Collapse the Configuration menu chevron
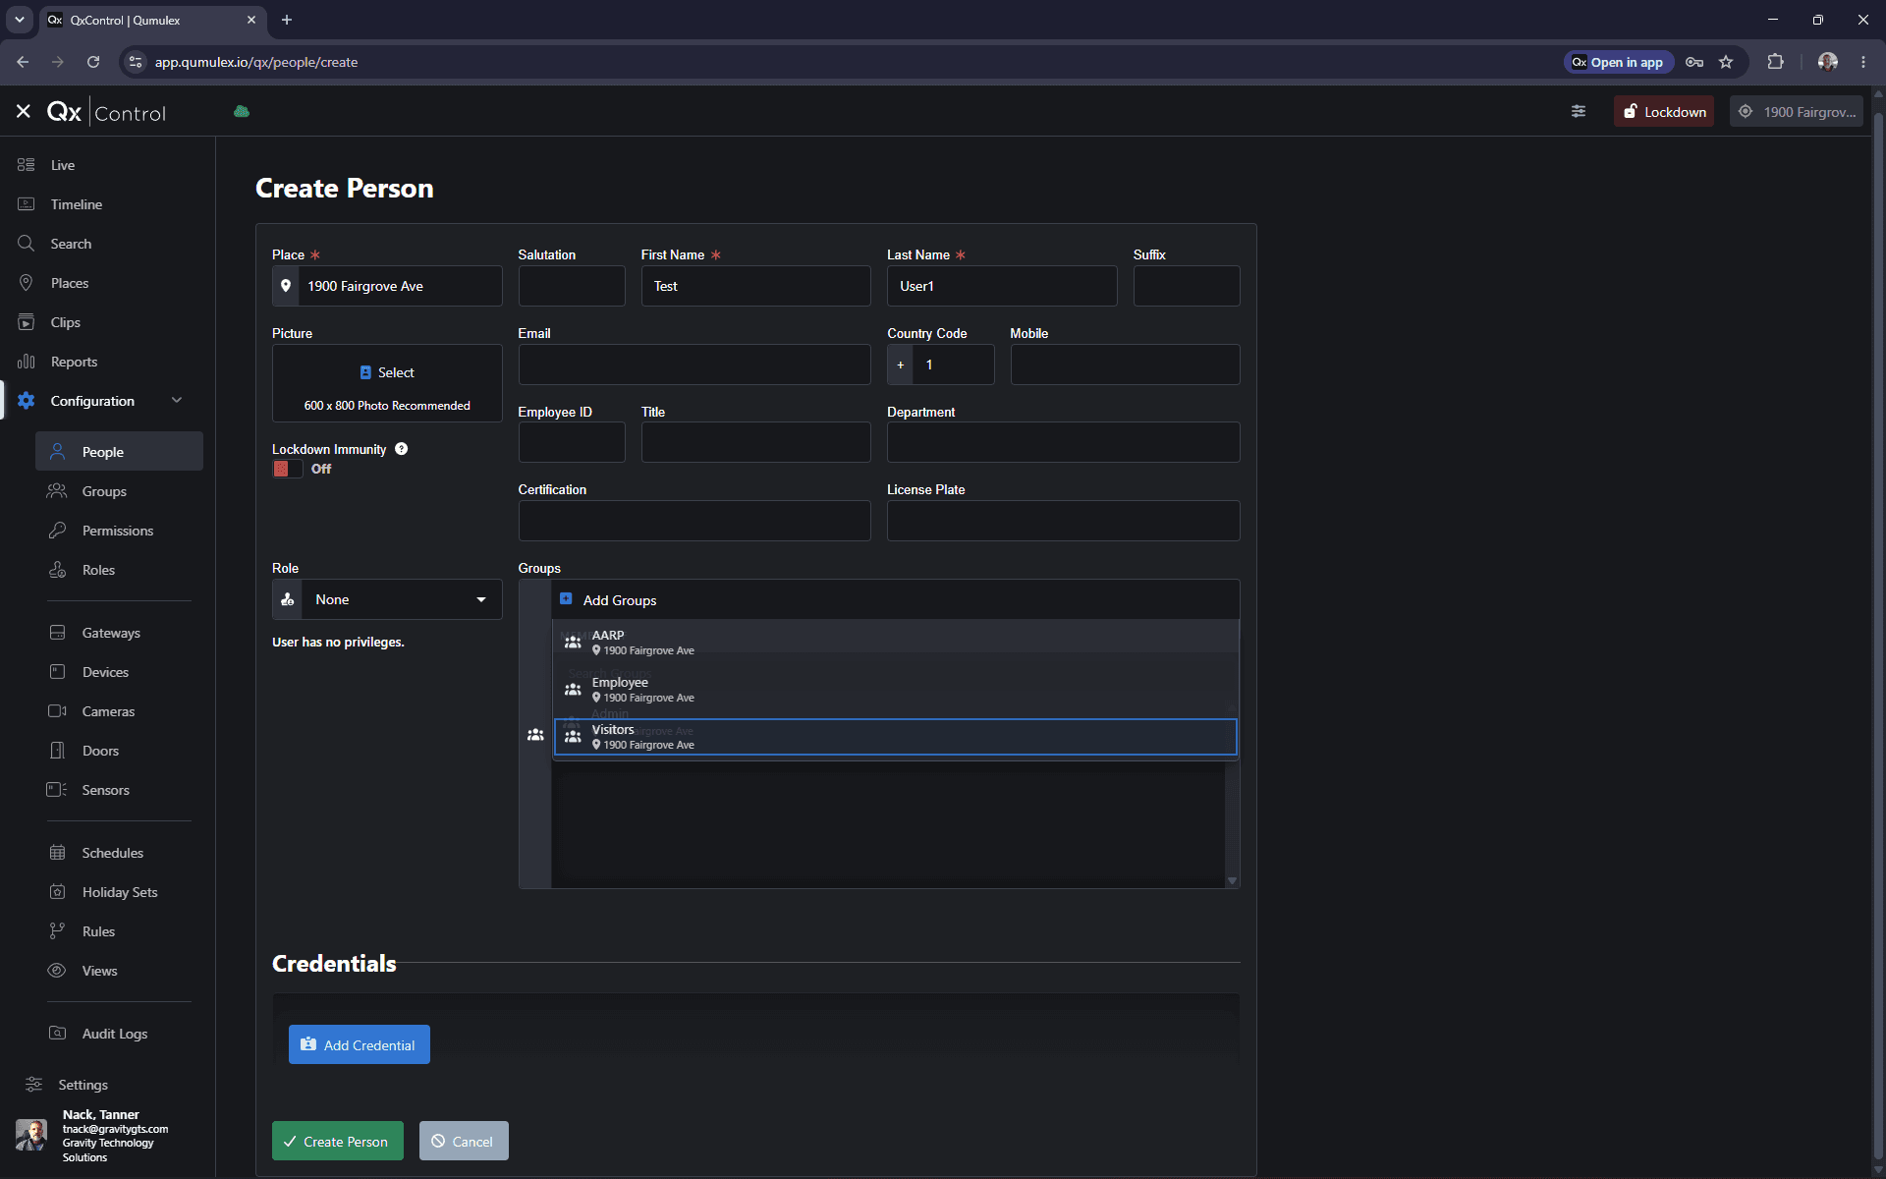 coord(177,400)
